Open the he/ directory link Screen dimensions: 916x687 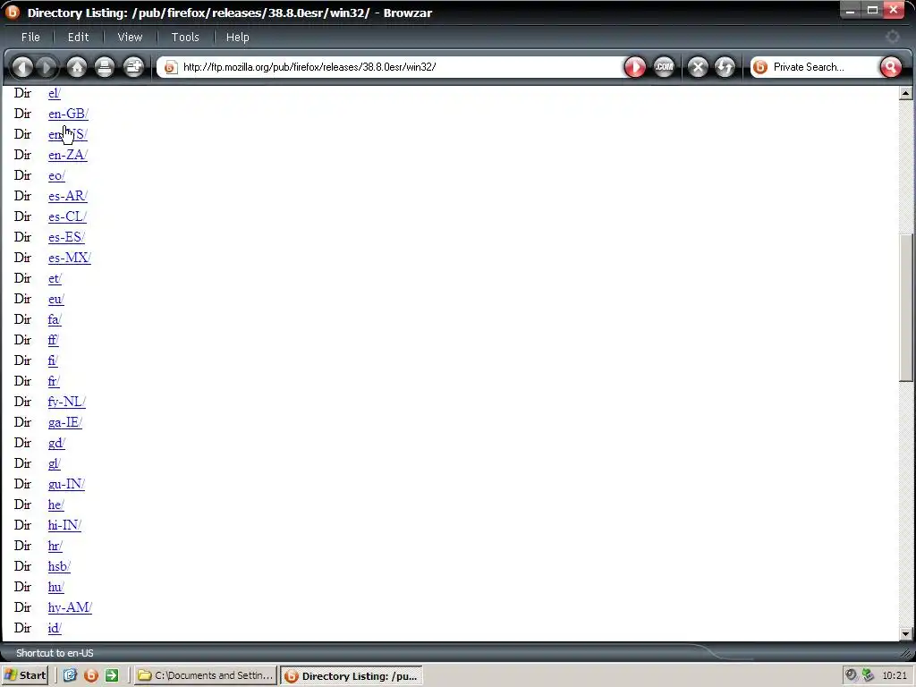(56, 505)
